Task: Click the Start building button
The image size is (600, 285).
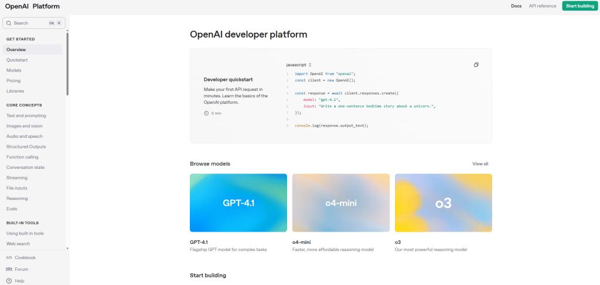Action: pos(579,6)
